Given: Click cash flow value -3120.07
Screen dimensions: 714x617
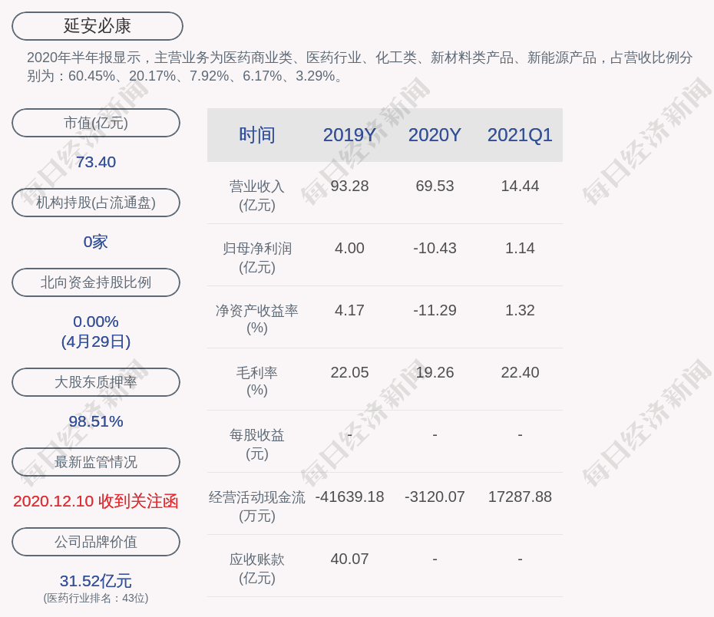Looking at the screenshot, I should coord(435,497).
